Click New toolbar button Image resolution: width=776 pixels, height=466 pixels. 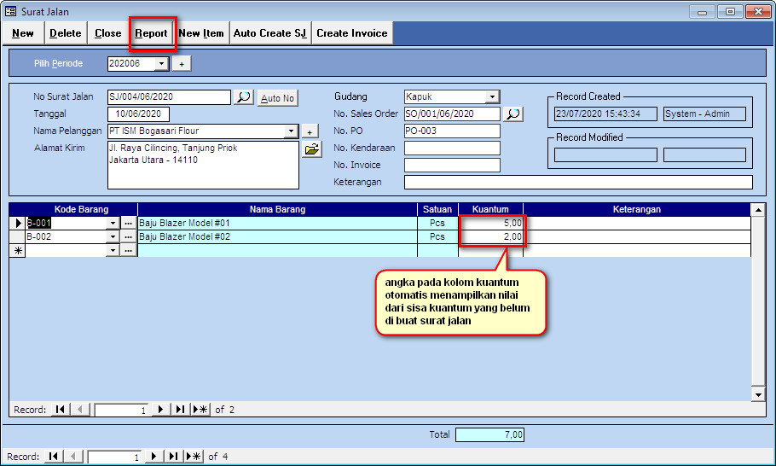pyautogui.click(x=23, y=33)
